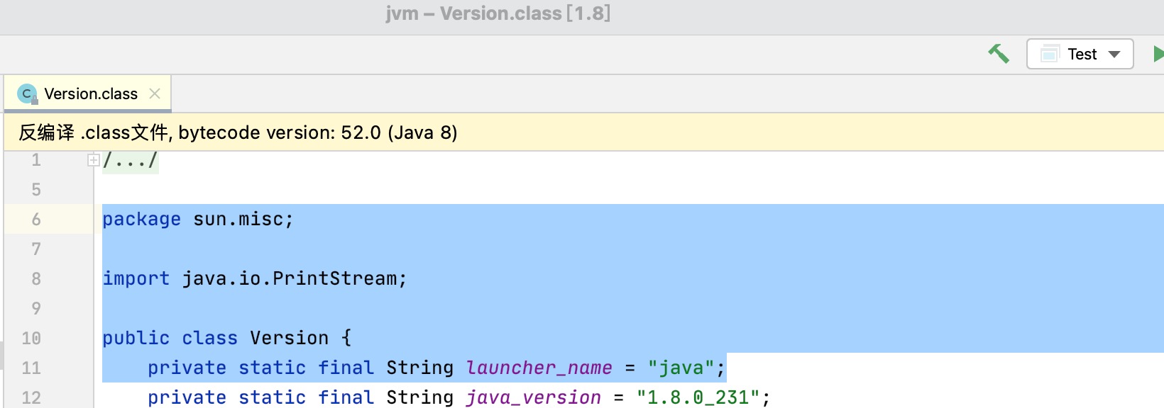Click the sun.misc package name
1164x408 pixels.
238,220
